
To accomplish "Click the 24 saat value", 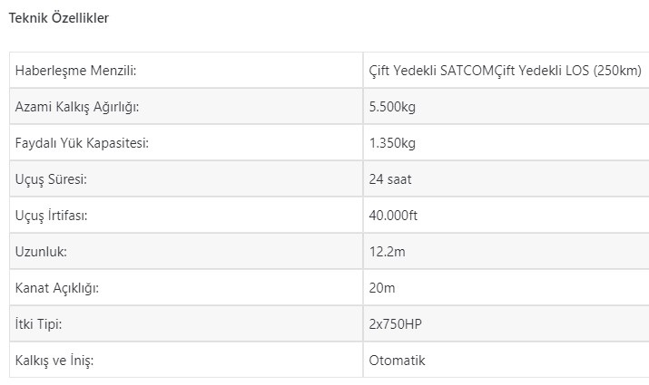I will (390, 179).
